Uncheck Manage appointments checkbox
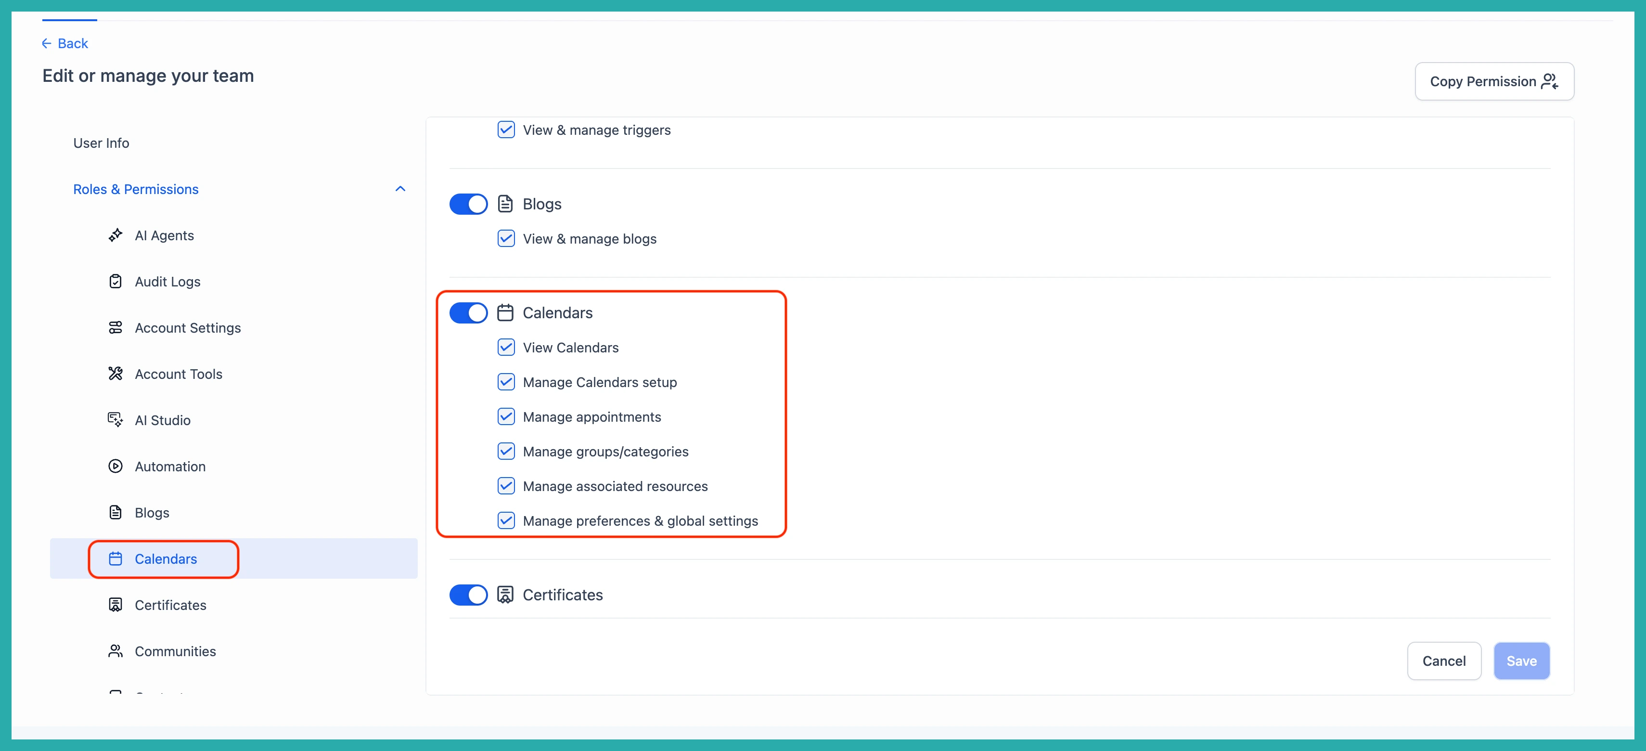This screenshot has height=751, width=1646. pos(505,417)
